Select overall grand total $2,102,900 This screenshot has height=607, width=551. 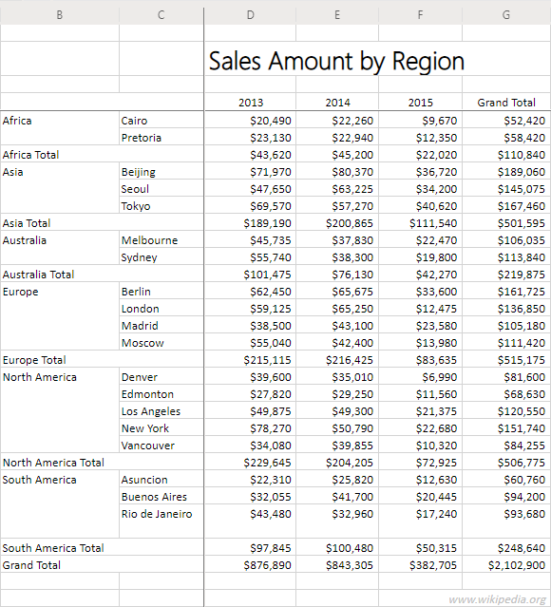click(517, 565)
